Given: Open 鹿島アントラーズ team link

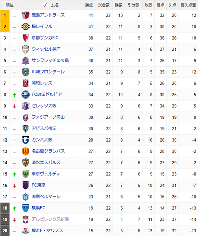Looking at the screenshot, I should coord(48,15).
